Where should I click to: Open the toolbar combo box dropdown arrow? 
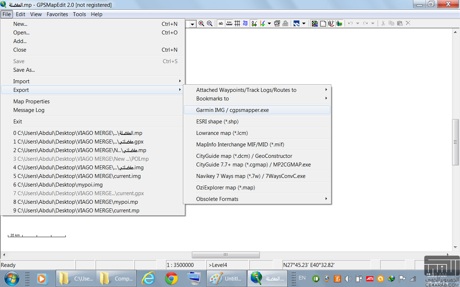point(193,24)
